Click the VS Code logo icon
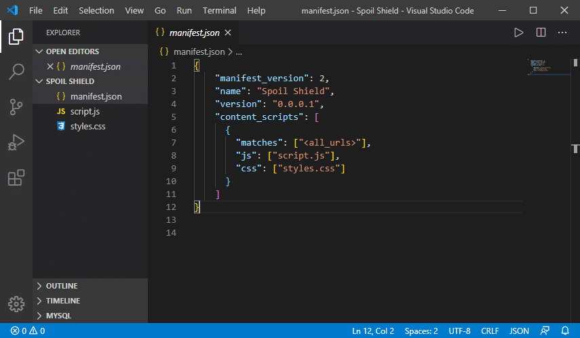The width and height of the screenshot is (580, 338). click(12, 10)
